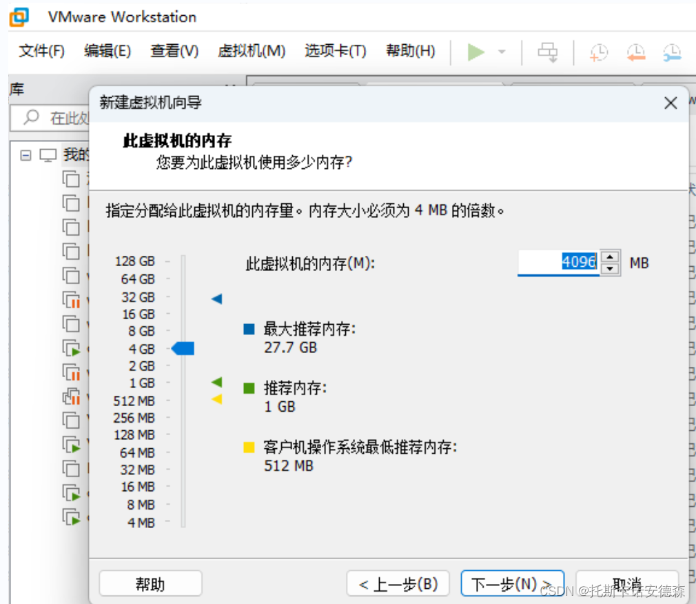This screenshot has width=696, height=604.
Task: Open the 查看(V) menu
Action: point(174,51)
